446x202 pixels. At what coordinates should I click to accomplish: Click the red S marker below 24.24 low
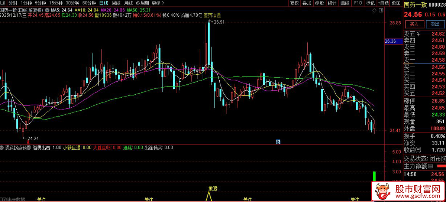click(x=28, y=142)
